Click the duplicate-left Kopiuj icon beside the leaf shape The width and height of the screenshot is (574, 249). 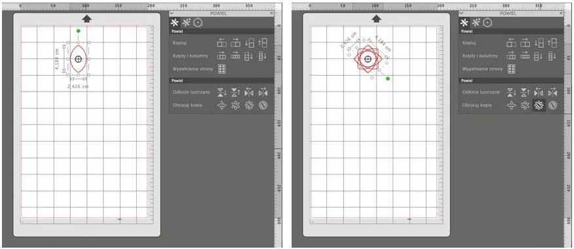pyautogui.click(x=222, y=42)
